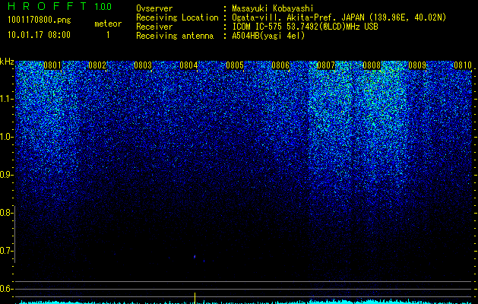This screenshot has height=304, width=478.
Task: Click the HROFFT 1.0.0 title text
Action: (x=59, y=6)
